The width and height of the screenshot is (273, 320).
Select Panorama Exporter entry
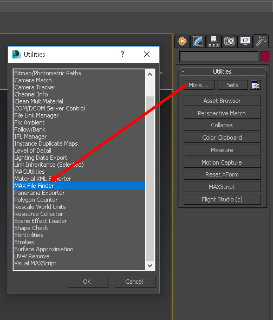79,193
